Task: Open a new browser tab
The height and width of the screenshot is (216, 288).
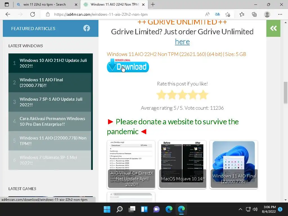Action: point(153,4)
